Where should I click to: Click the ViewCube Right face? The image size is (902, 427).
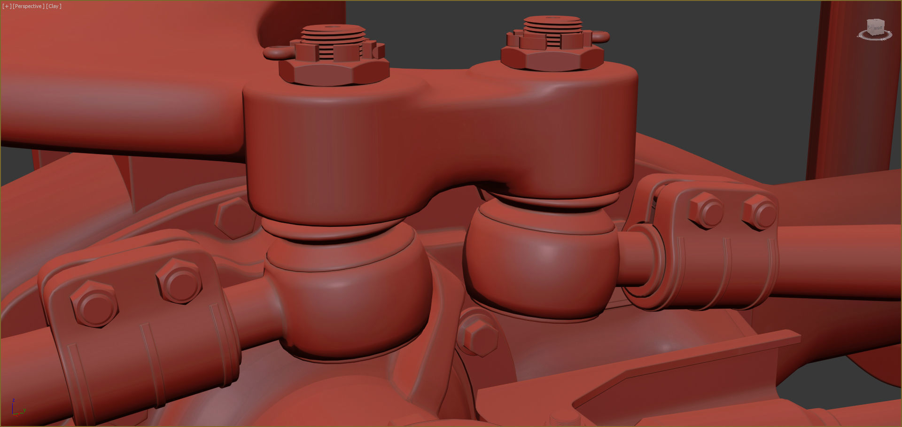coord(878,28)
